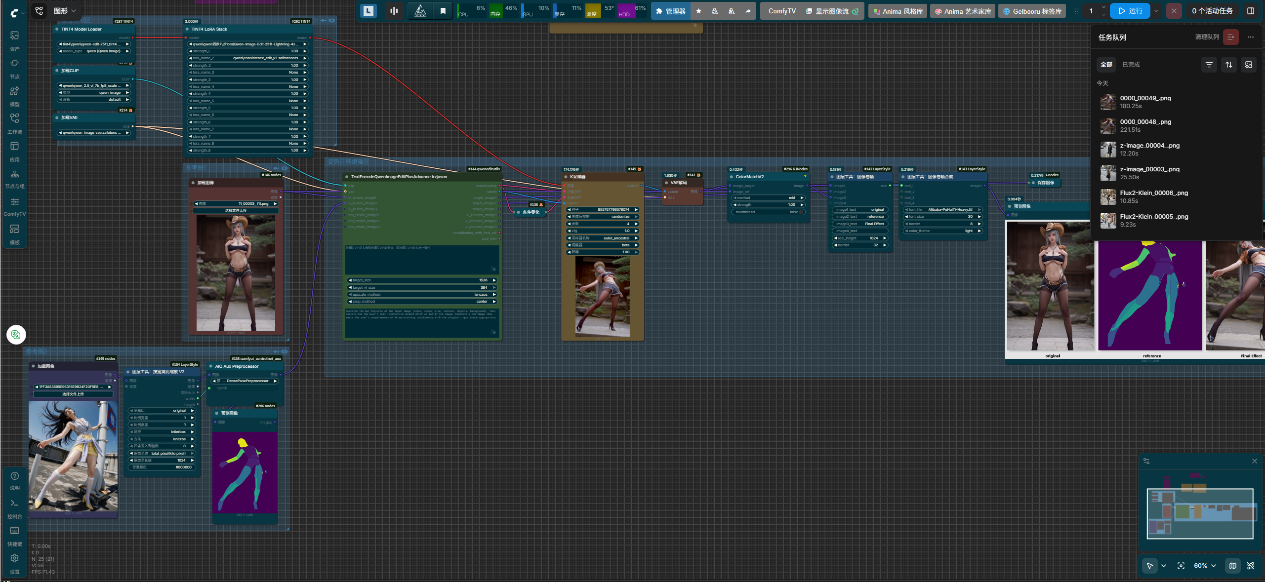Open the upscale_method lanczos dropdown
1265x582 pixels.
(x=422, y=295)
